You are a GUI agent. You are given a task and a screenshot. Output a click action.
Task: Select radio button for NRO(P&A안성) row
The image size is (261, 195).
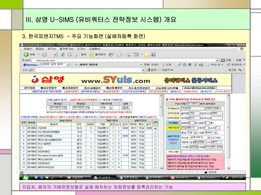pyautogui.click(x=155, y=168)
